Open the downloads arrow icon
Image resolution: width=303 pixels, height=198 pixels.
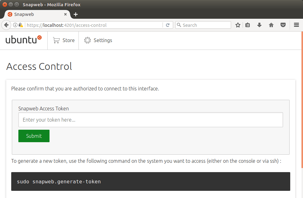point(259,25)
